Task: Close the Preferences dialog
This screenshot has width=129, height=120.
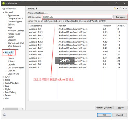Action: (124, 3)
